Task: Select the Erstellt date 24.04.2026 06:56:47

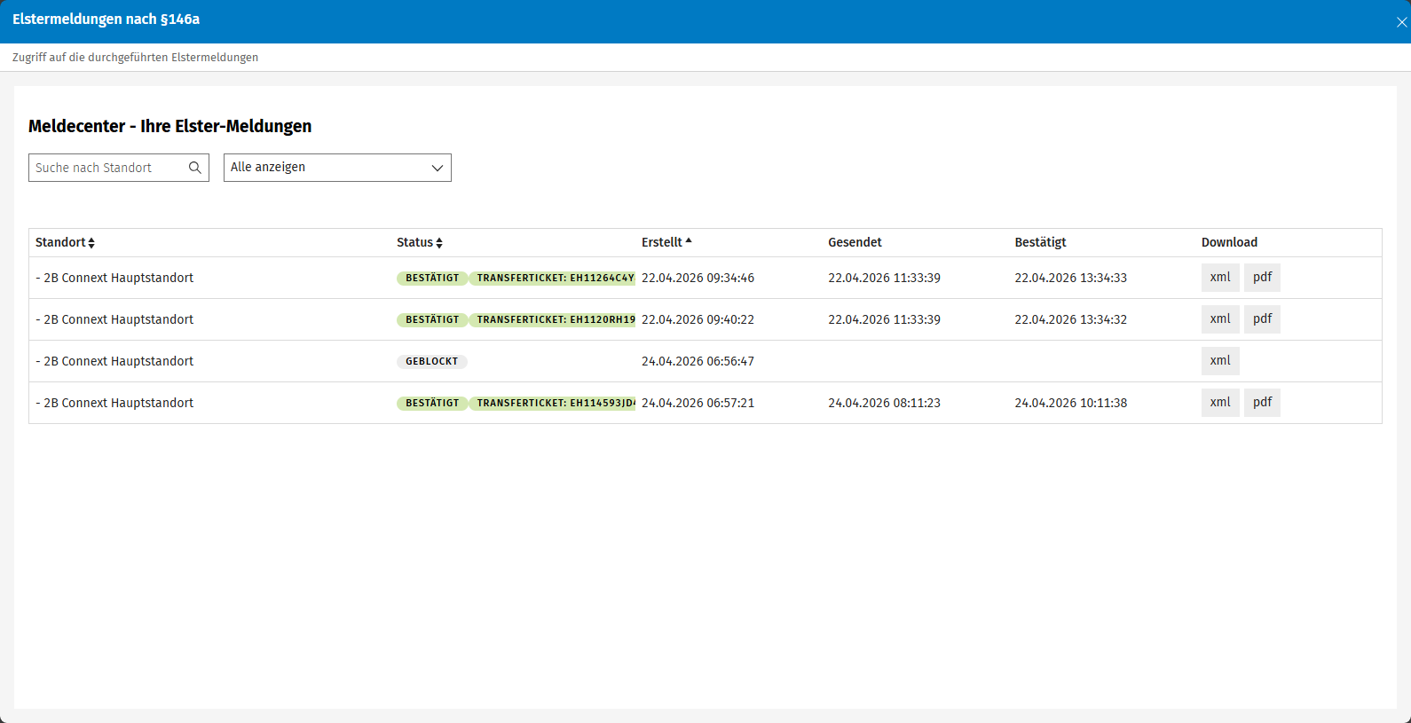Action: click(698, 361)
